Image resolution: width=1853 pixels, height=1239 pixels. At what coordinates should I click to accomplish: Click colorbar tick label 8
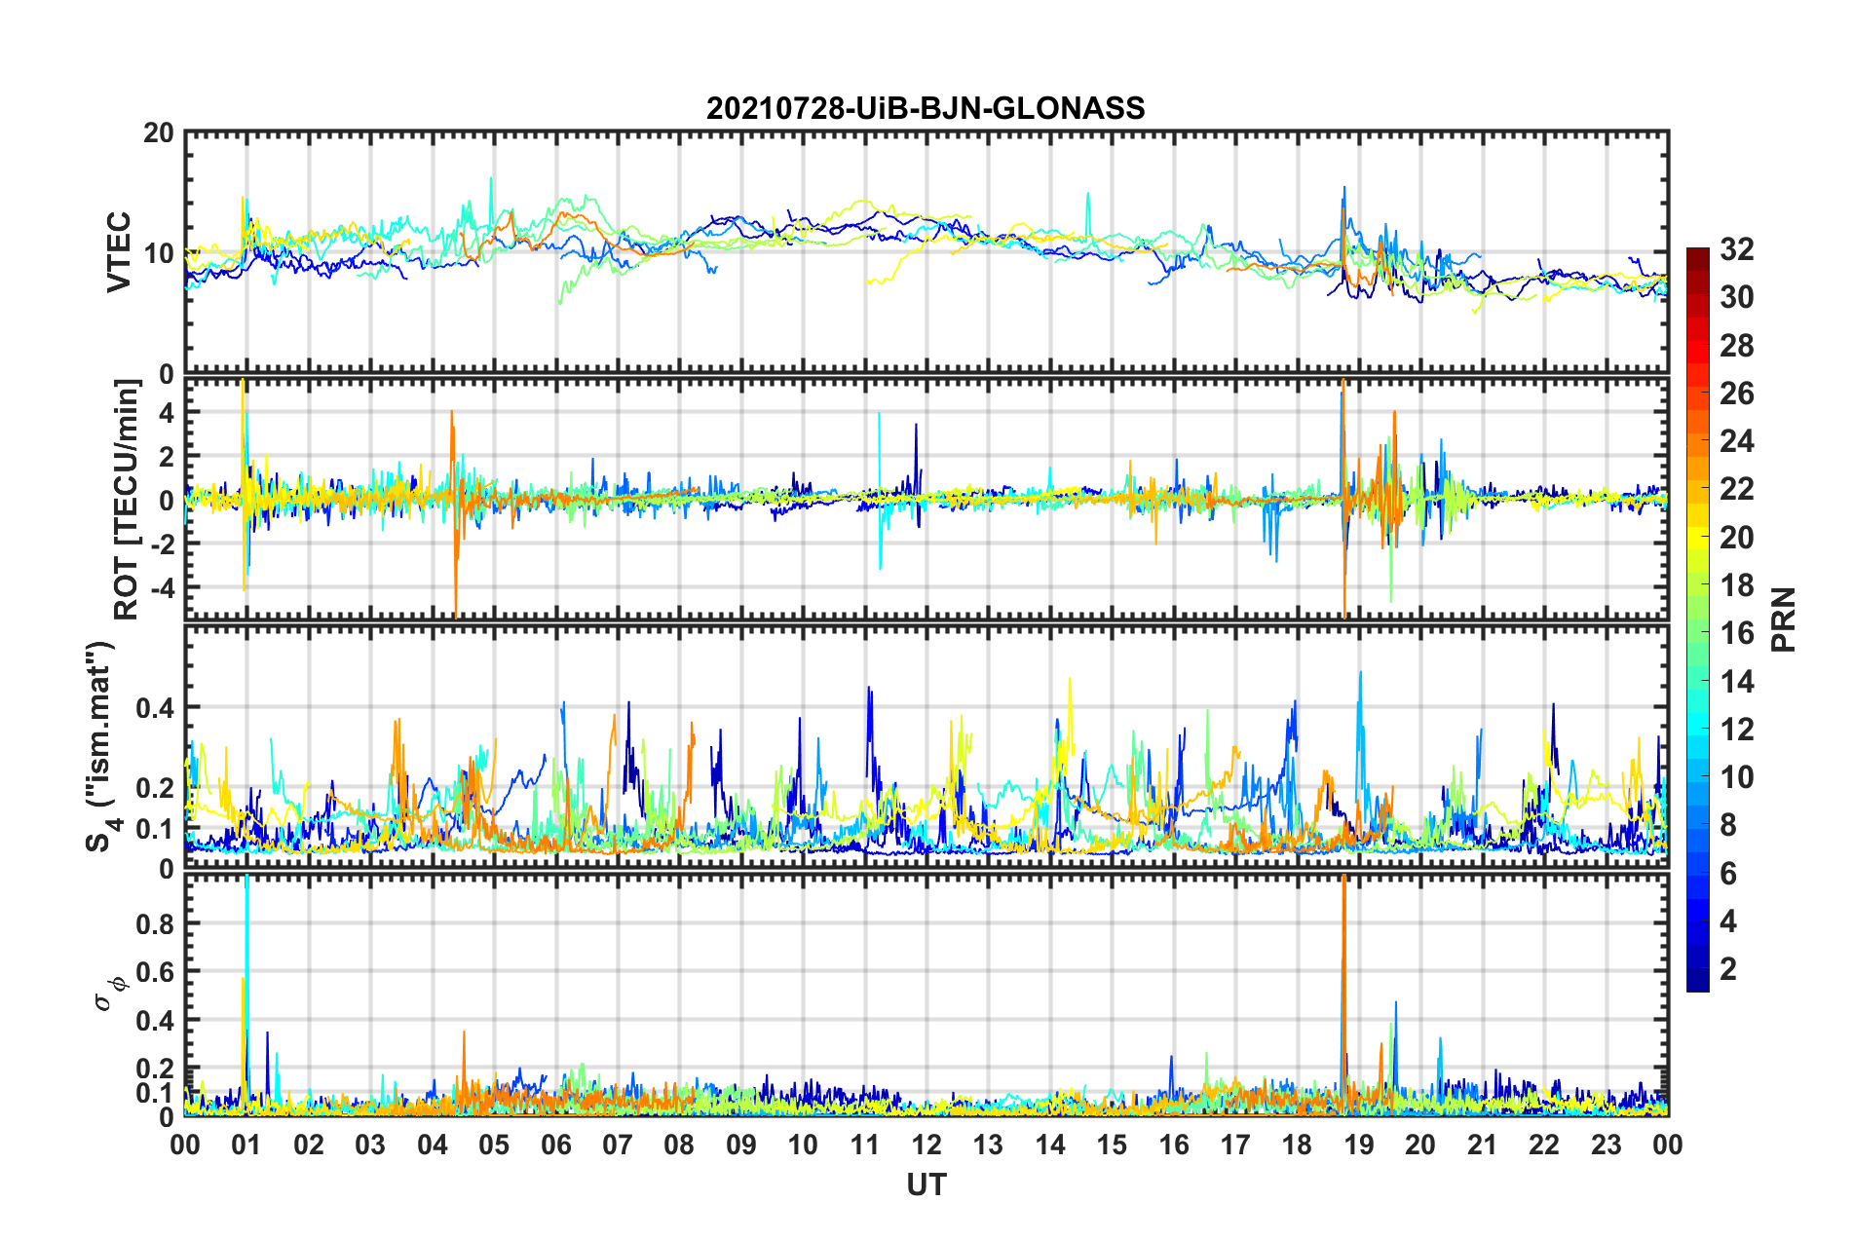click(x=1729, y=825)
